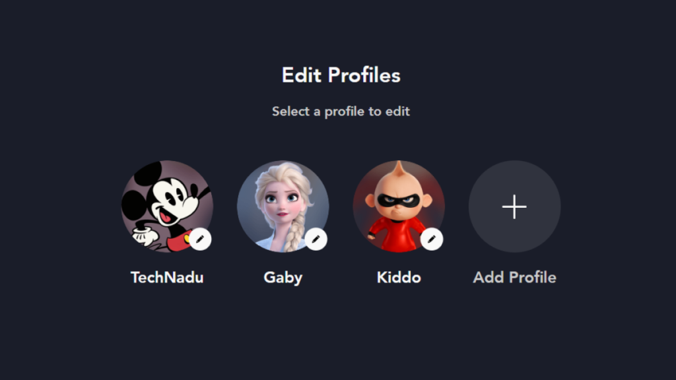Screen dimensions: 676x380
Task: Open the Gaby profile name label
Action: (283, 278)
